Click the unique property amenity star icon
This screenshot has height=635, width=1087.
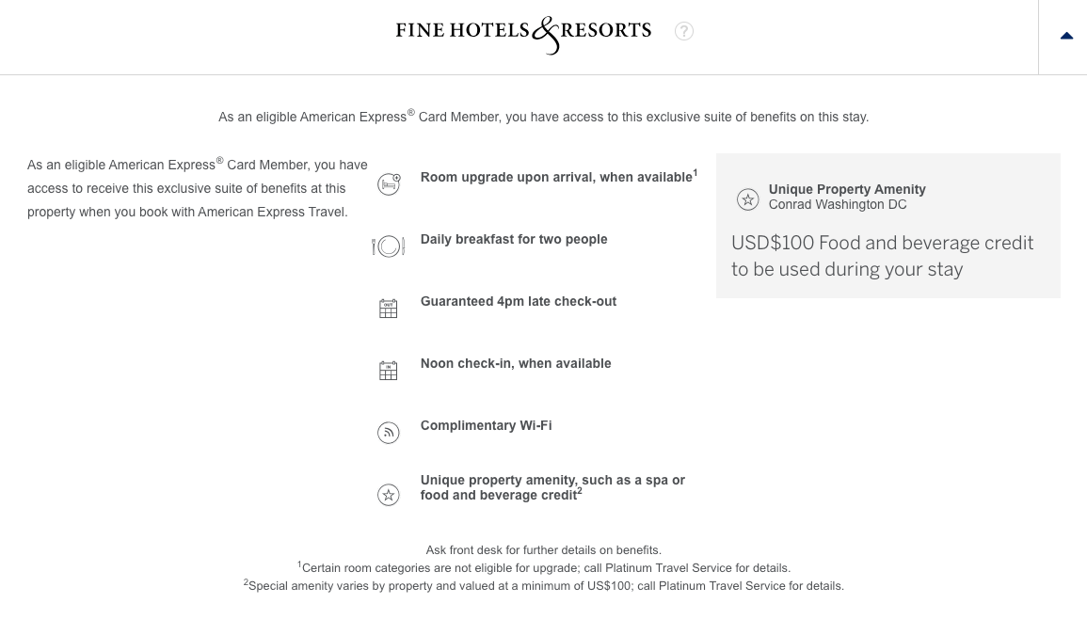coord(388,495)
